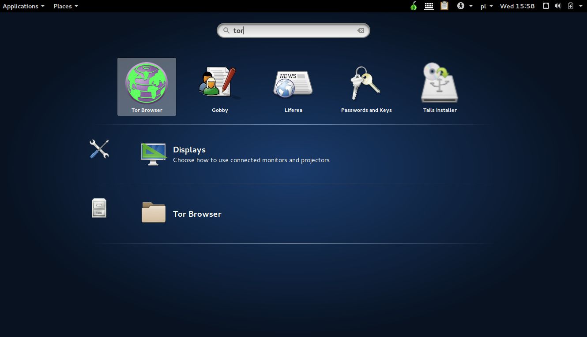Click the 'Passwords and Keys' label
Screen dimensions: 587x337
coord(366,110)
